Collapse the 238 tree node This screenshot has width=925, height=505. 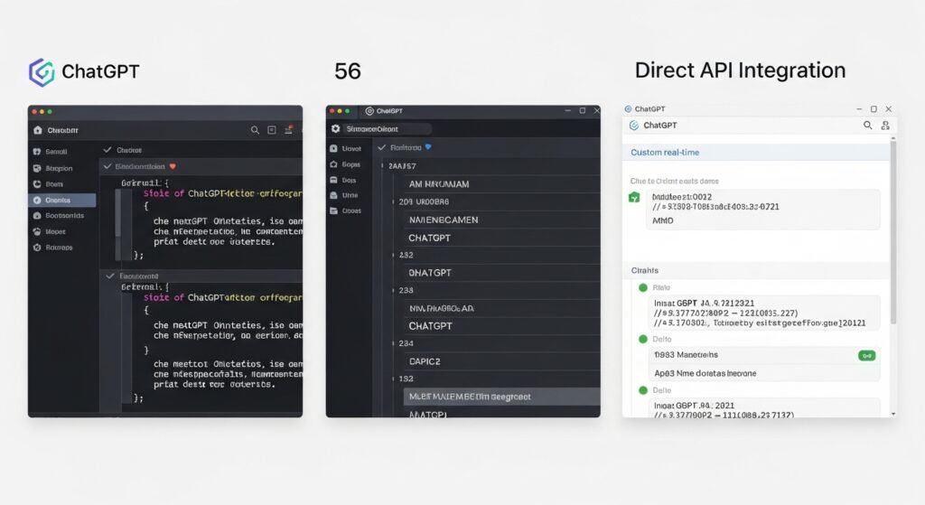click(x=394, y=290)
